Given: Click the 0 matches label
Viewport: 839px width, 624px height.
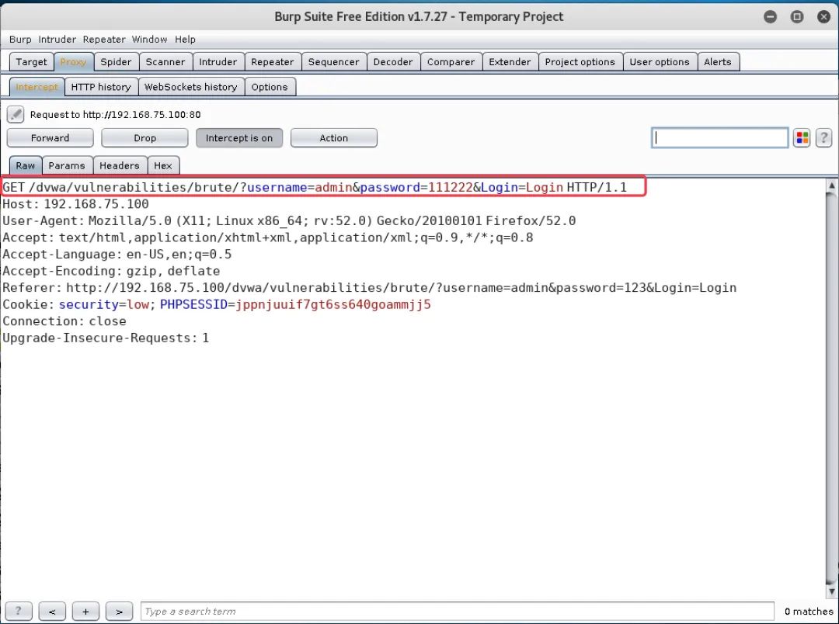Looking at the screenshot, I should tap(809, 611).
